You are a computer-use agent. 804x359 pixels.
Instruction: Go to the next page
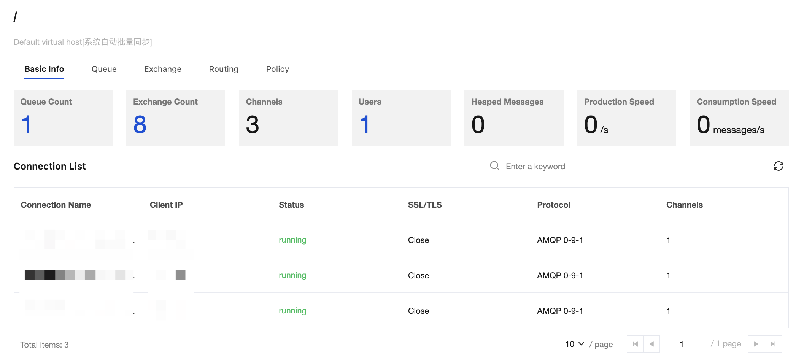click(756, 344)
